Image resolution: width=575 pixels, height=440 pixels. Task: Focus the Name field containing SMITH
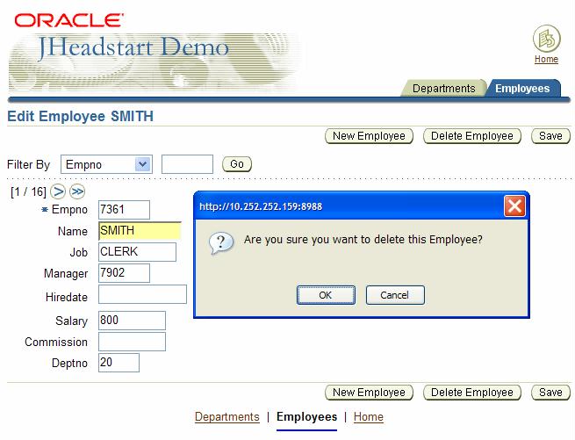[139, 231]
